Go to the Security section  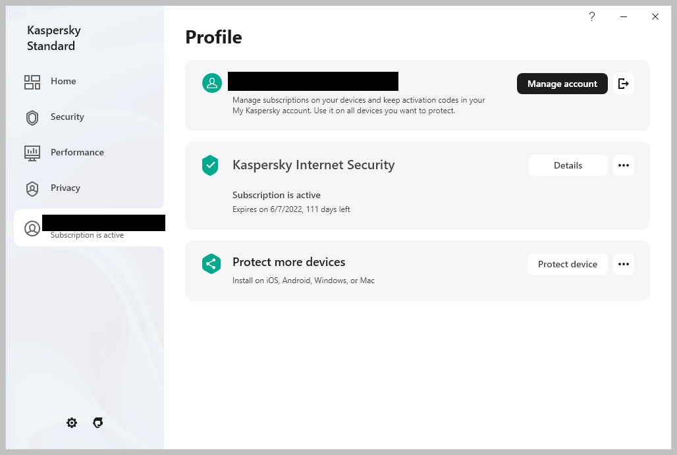coord(67,117)
